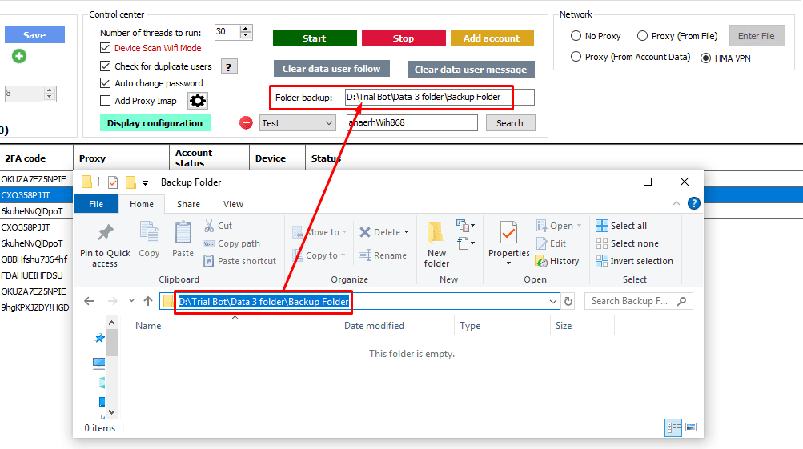Expand the Delete dropdown arrow in ribbon

coord(407,232)
